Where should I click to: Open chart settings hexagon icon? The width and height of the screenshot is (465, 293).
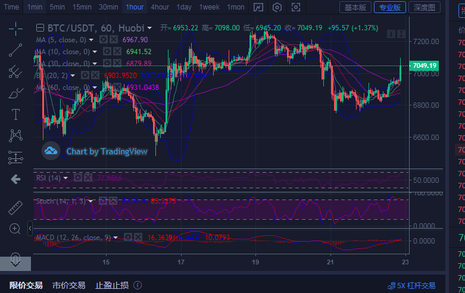(277, 7)
